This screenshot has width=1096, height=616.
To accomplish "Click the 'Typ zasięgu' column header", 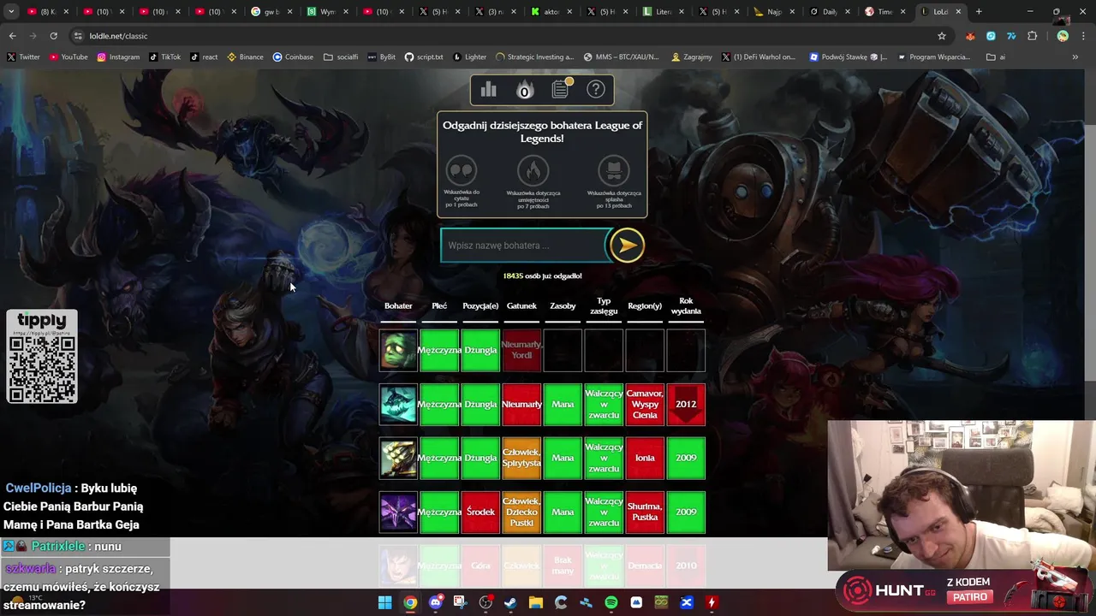I will click(604, 306).
